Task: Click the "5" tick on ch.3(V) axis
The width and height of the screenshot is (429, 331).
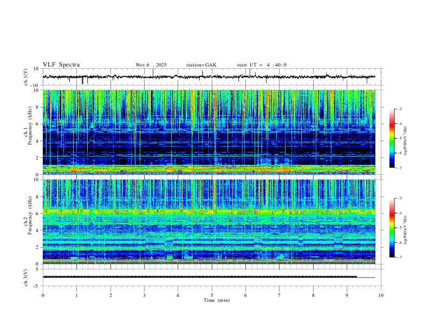Action: (37, 269)
